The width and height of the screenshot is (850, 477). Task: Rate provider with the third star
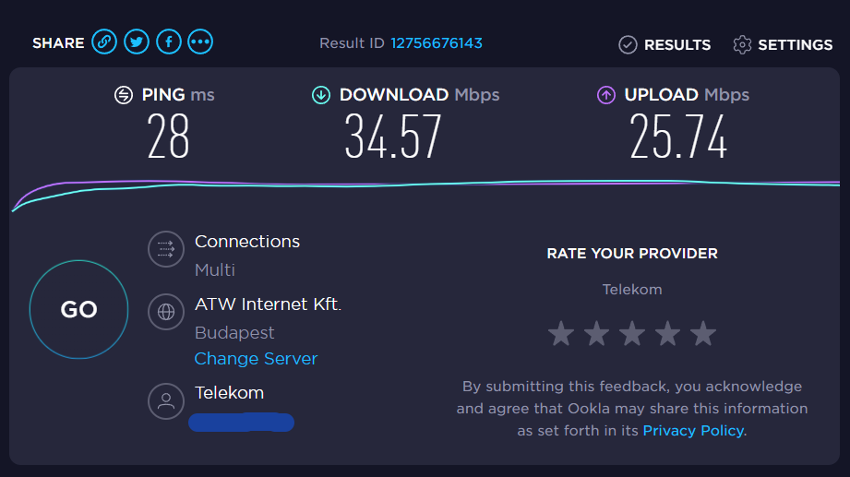click(x=632, y=333)
